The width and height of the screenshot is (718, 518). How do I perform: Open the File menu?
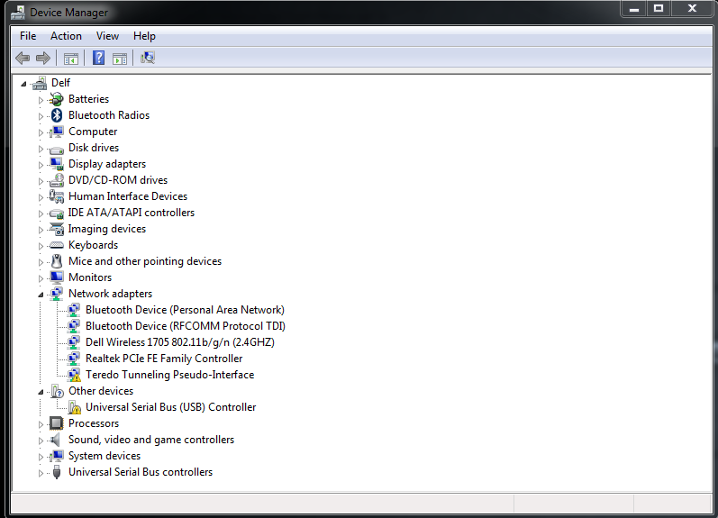point(28,36)
